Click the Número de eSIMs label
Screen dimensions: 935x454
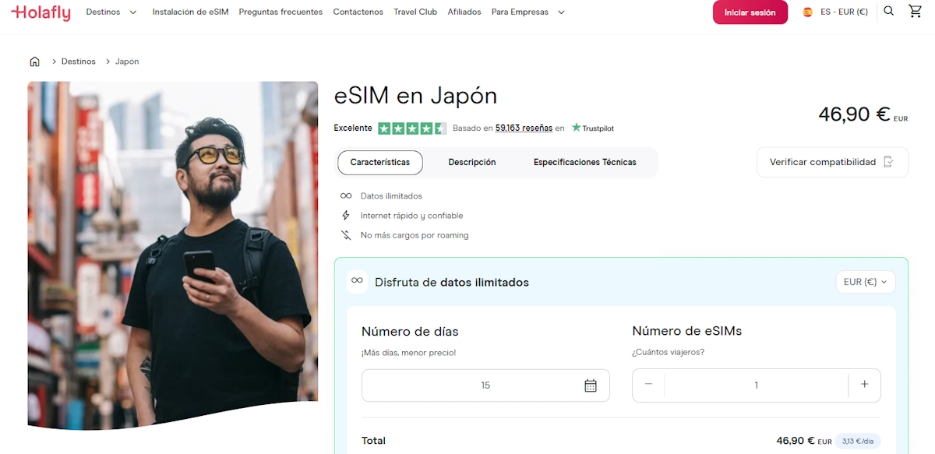click(687, 331)
